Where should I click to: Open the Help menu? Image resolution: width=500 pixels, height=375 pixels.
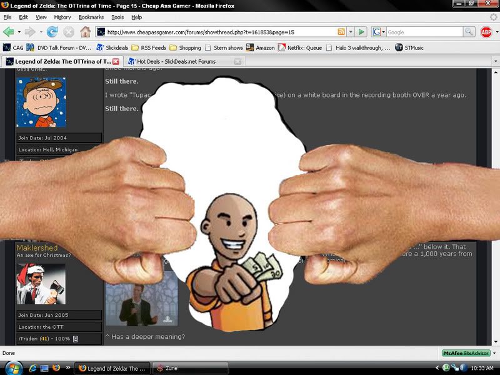click(x=136, y=17)
